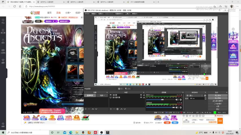Toggle visibility eye of the first source
241x135 pixels.
point(141,95)
